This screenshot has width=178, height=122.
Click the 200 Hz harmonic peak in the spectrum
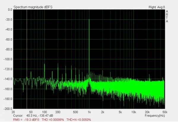click(58, 70)
